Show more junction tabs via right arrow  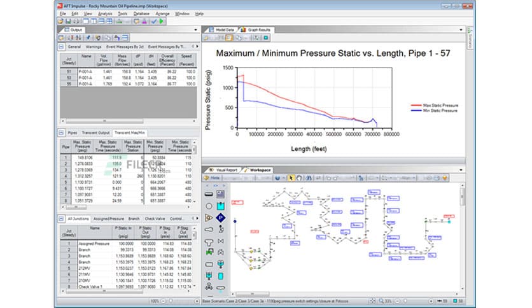click(x=197, y=218)
